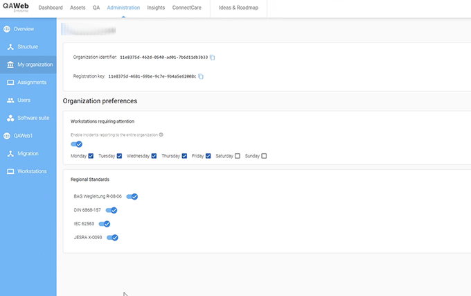
Task: Turn off the DIN 6868-157 toggle
Action: [x=112, y=210]
